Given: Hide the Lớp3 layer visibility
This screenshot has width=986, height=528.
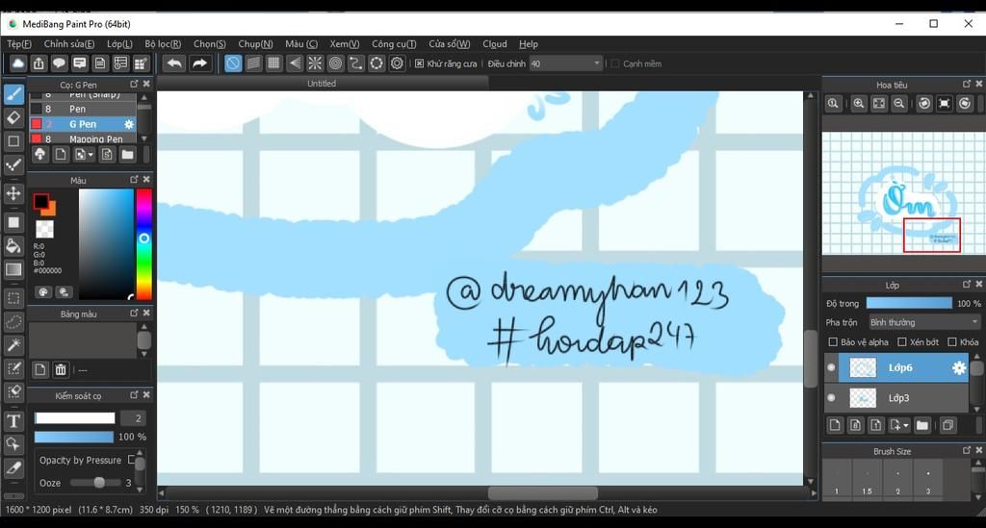Looking at the screenshot, I should click(831, 398).
